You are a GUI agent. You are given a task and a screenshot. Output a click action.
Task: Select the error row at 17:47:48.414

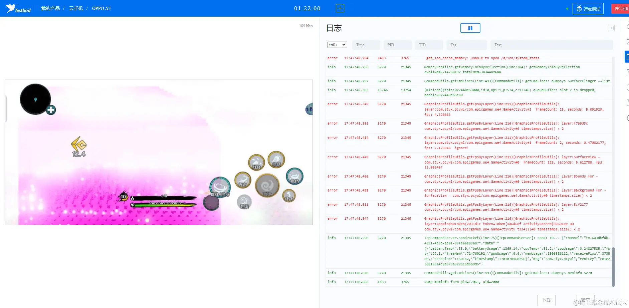click(x=469, y=143)
